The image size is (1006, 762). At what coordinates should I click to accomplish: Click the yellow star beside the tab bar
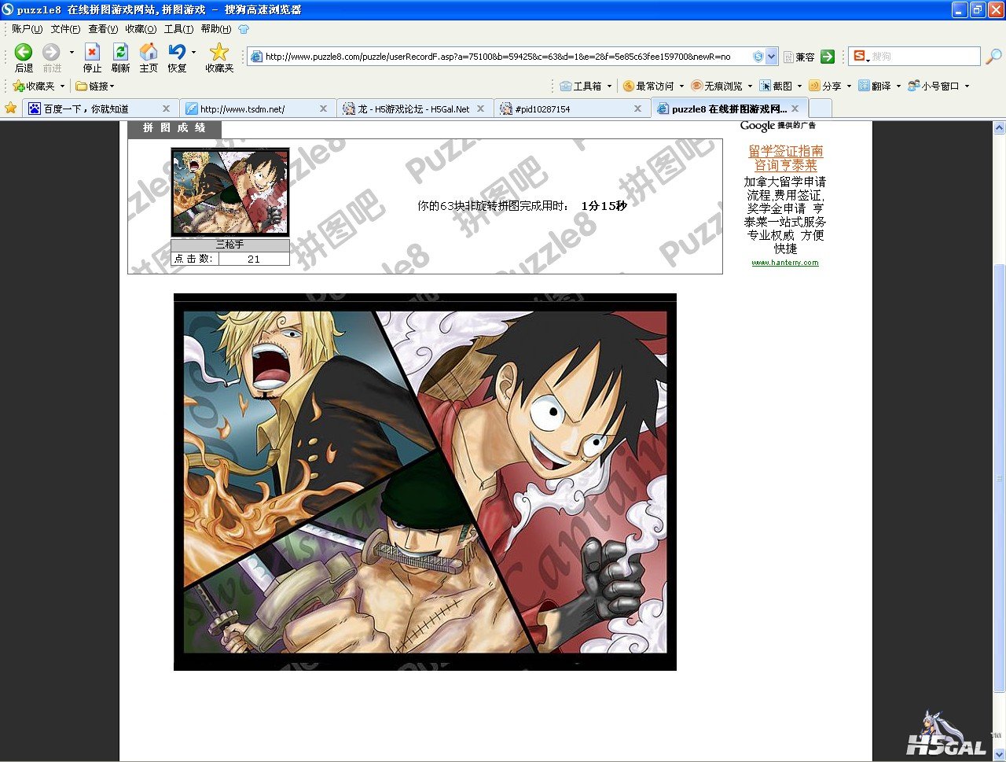tap(10, 108)
